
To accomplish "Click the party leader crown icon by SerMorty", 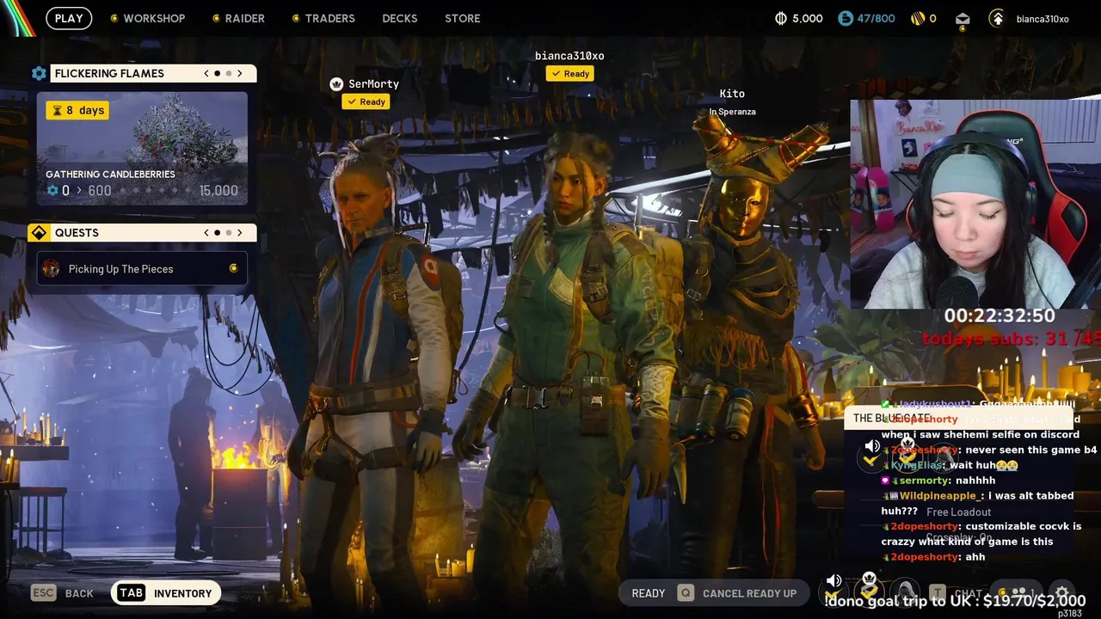I will click(336, 83).
